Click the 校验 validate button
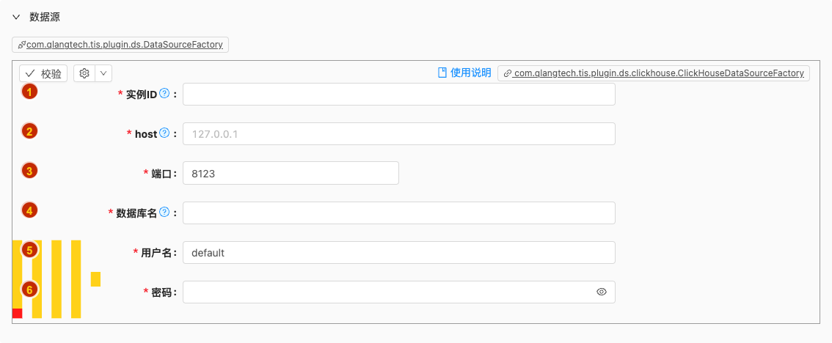Viewport: 832px width, 343px height. tap(43, 73)
